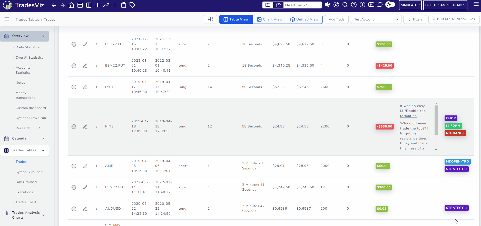Switch to Unified View tab
The height and width of the screenshot is (226, 481).
(304, 19)
